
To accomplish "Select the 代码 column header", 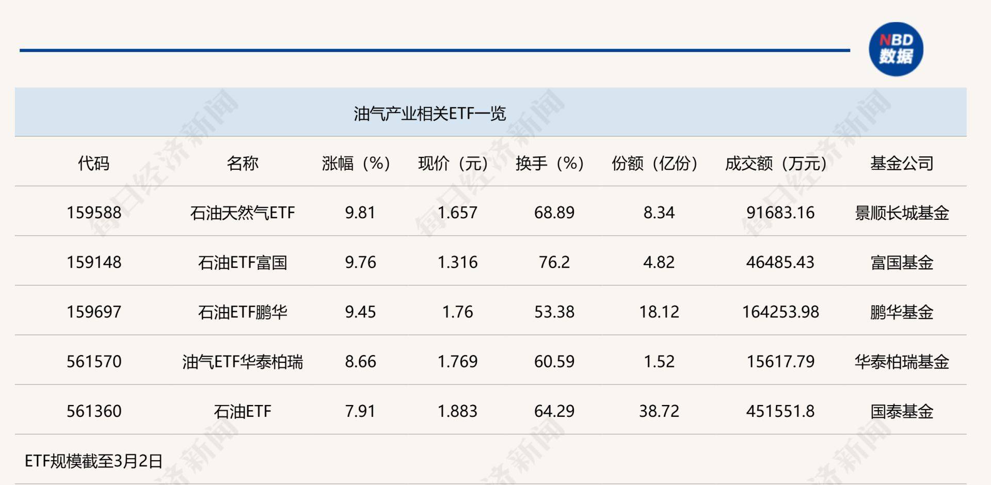I will 93,164.
